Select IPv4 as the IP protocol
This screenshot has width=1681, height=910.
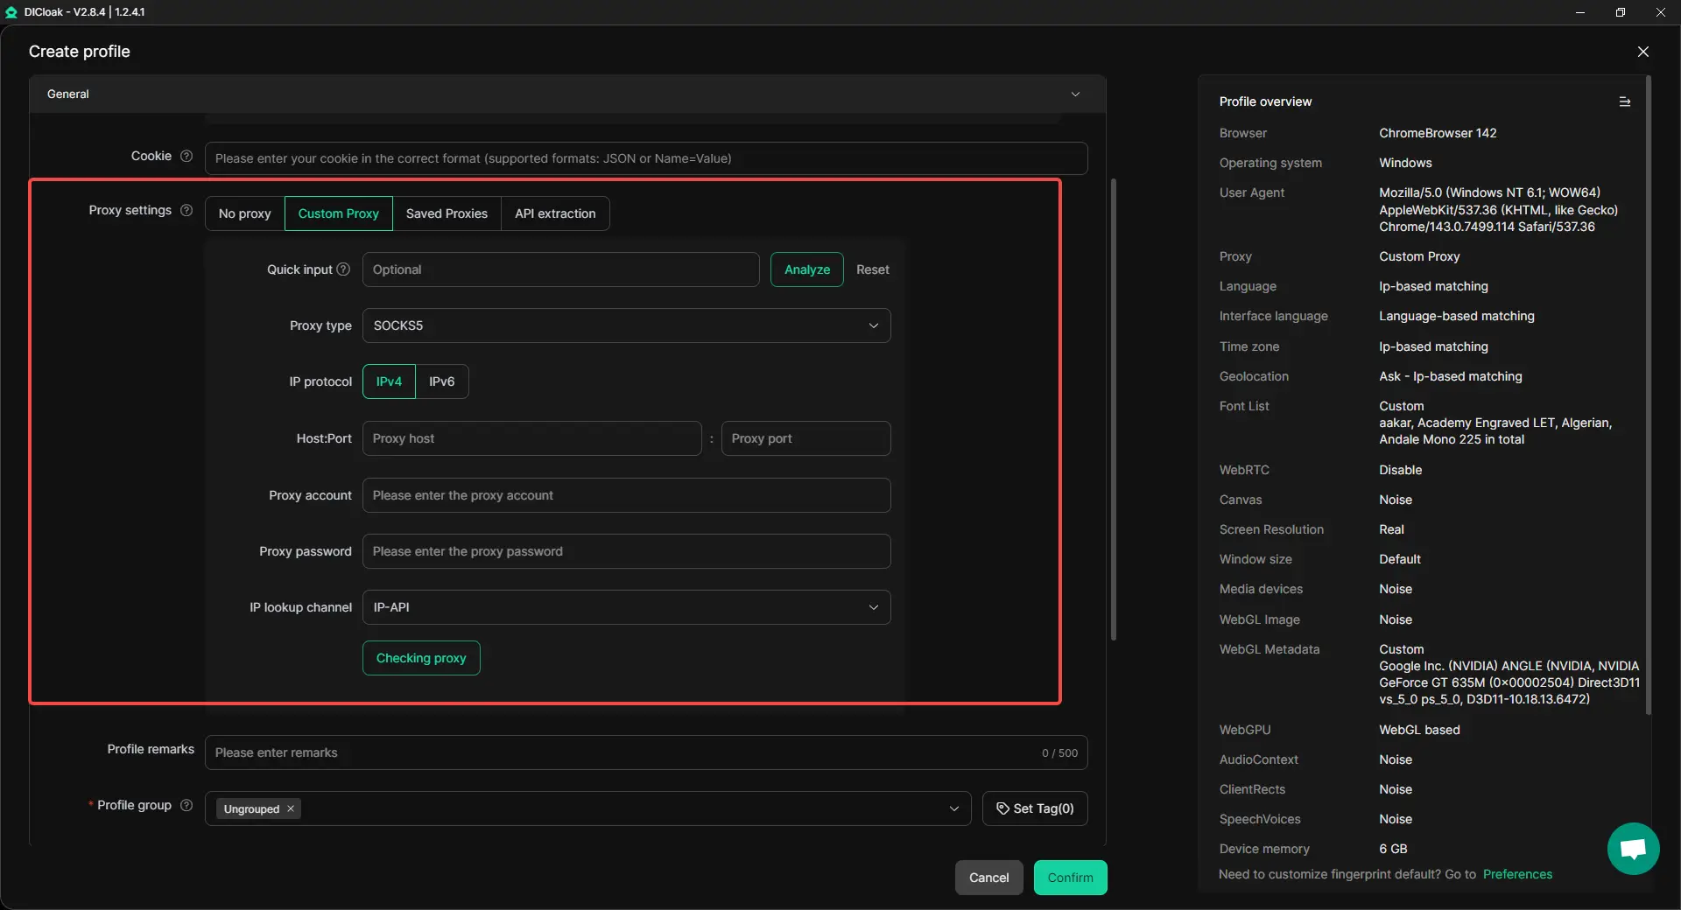click(x=389, y=381)
